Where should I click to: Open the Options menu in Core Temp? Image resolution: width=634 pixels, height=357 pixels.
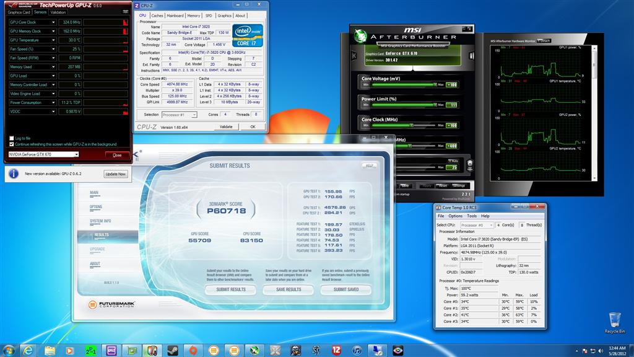456,216
